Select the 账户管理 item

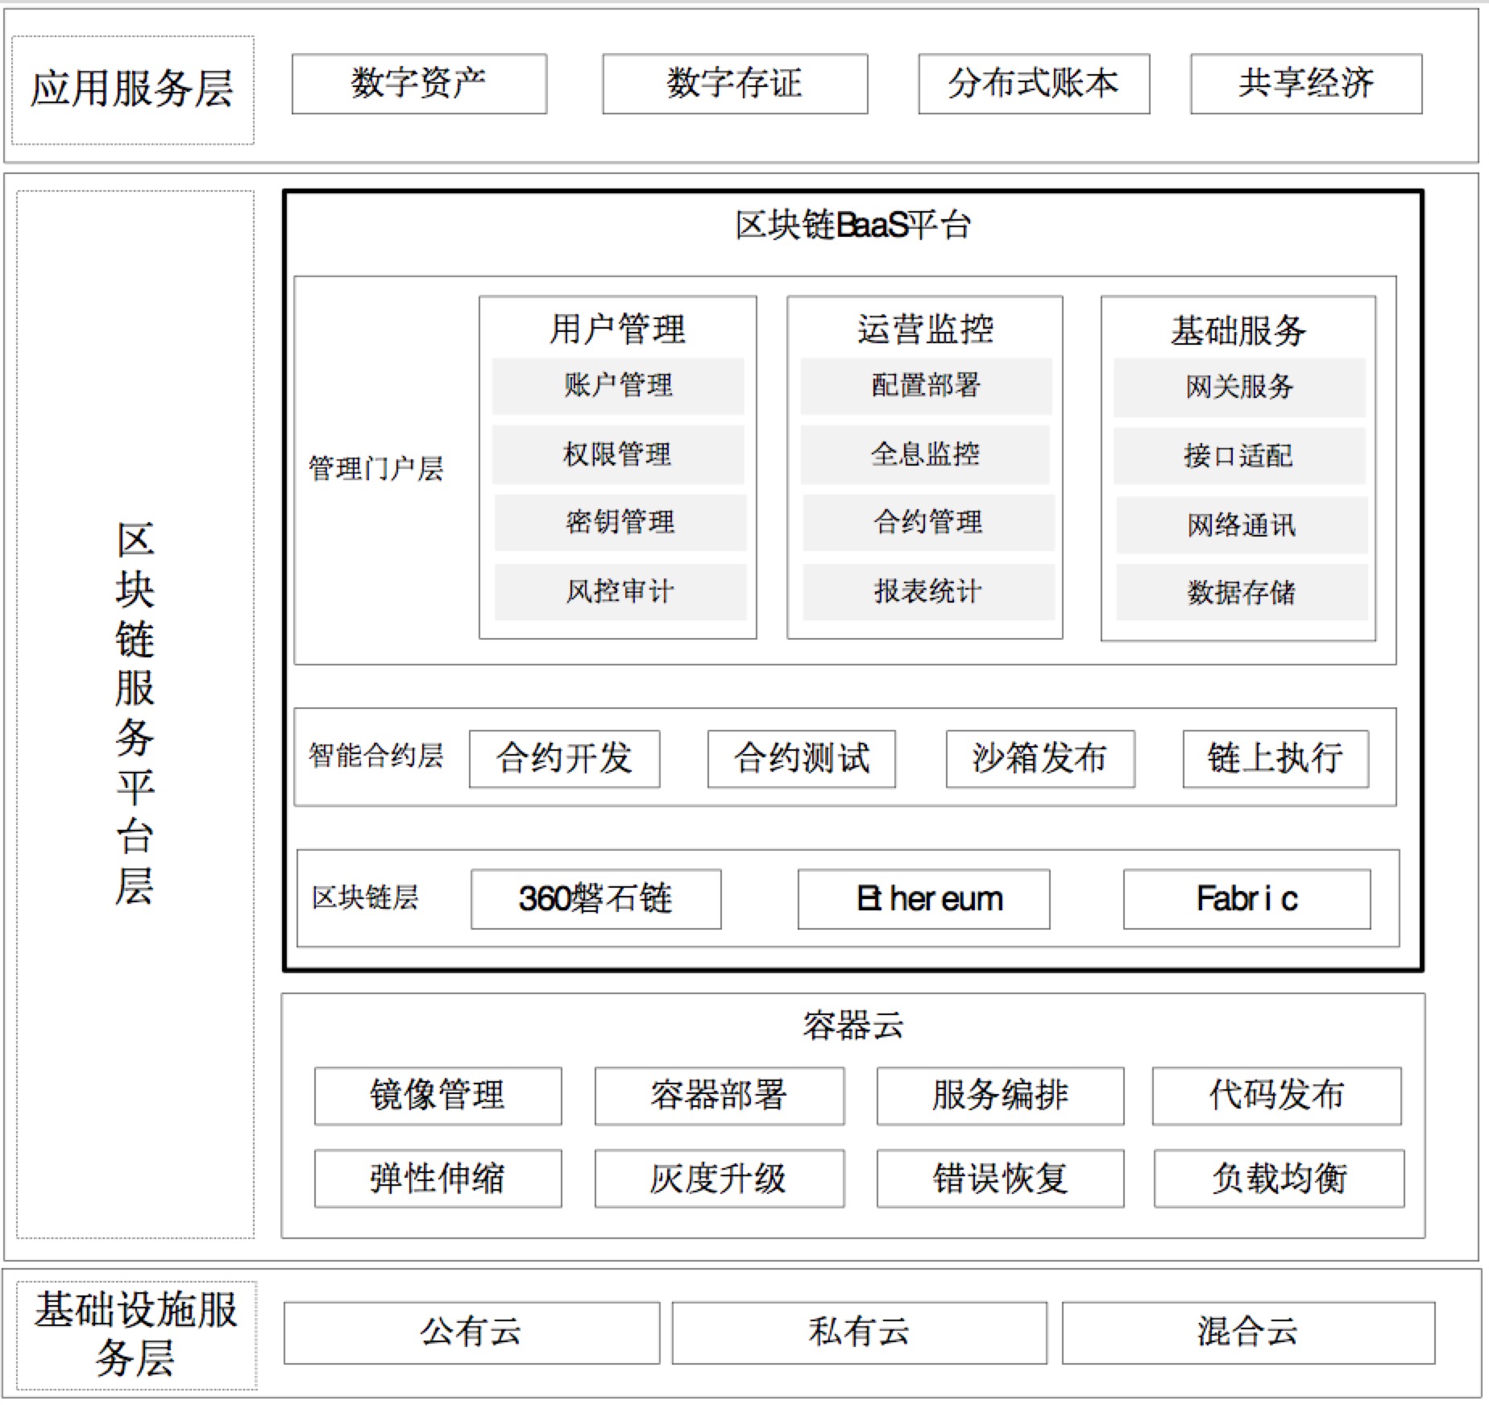pyautogui.click(x=618, y=386)
